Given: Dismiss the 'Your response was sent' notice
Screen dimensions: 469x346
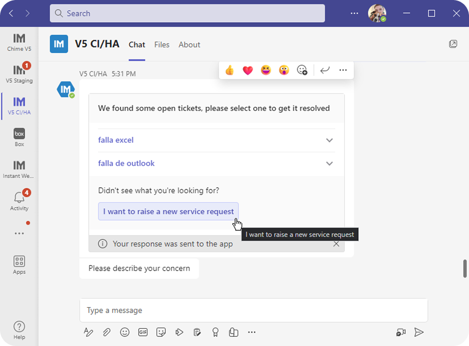Looking at the screenshot, I should pyautogui.click(x=336, y=244).
